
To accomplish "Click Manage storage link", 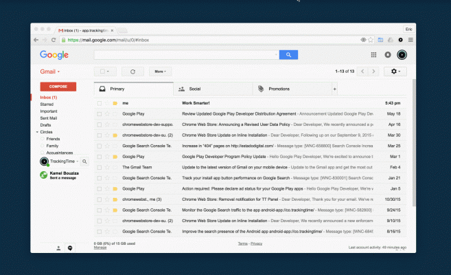I will pos(100,247).
